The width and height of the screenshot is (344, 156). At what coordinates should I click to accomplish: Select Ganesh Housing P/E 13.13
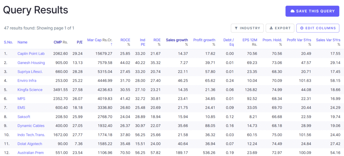(78, 63)
